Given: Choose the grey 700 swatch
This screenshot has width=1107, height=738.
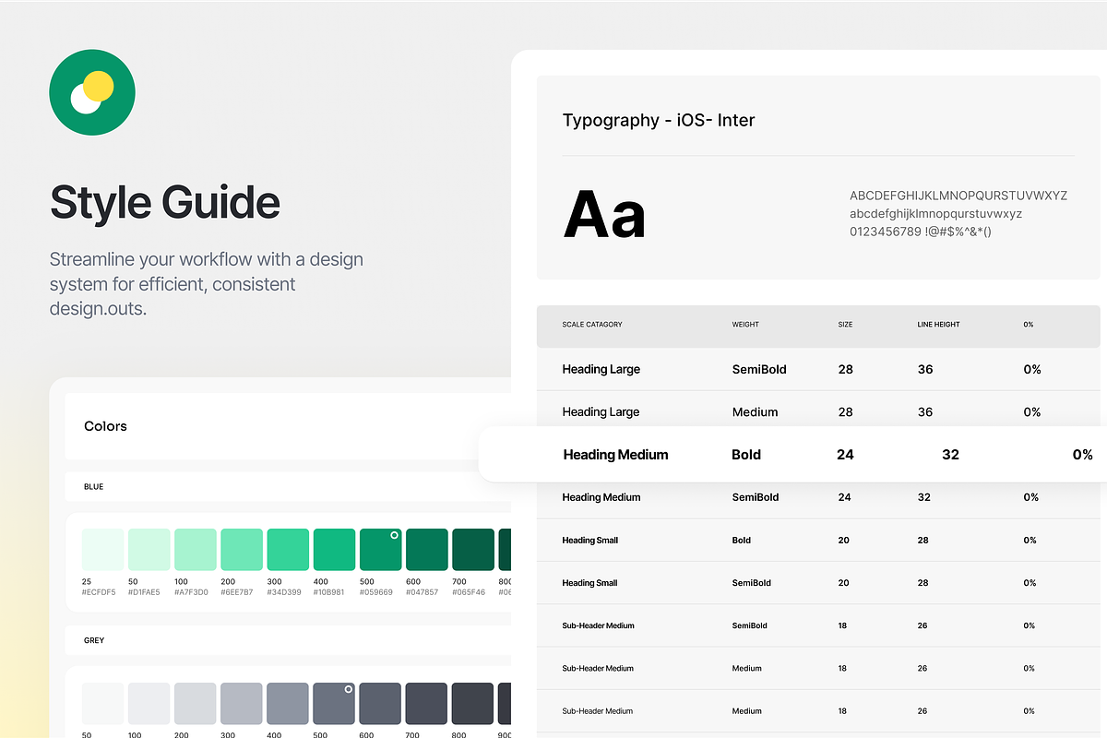Looking at the screenshot, I should tap(426, 704).
